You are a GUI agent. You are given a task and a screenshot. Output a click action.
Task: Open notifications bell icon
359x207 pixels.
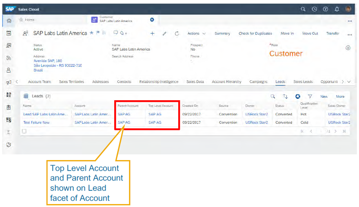(337, 9)
